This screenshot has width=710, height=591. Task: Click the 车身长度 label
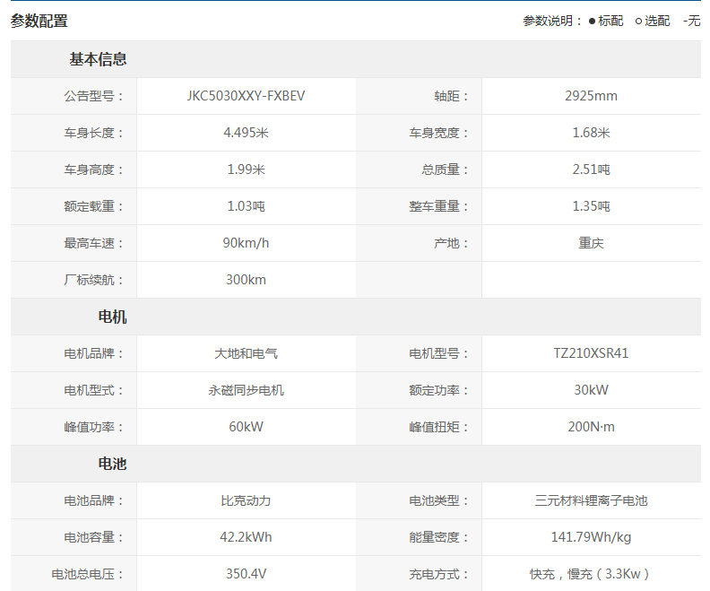tap(94, 133)
